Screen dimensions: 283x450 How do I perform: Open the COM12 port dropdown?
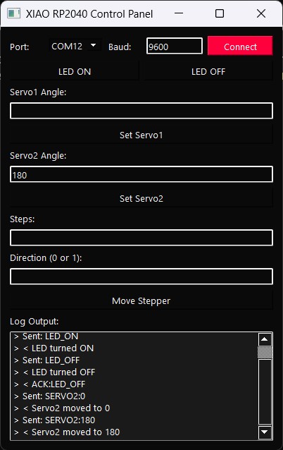[x=75, y=46]
